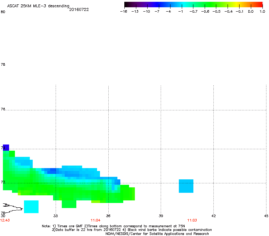Select the -0.4 label on the color scale

click(229, 12)
